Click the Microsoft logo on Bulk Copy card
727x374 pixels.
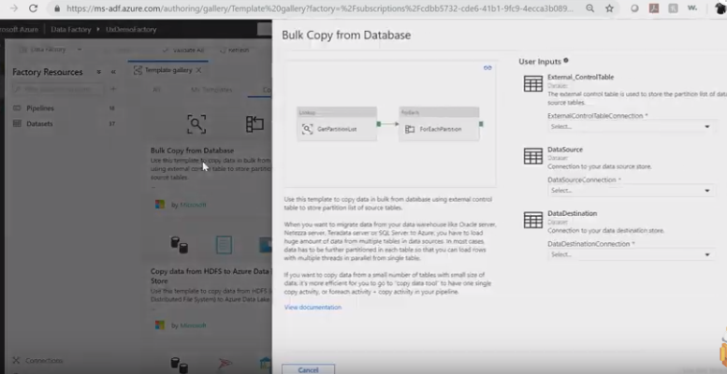pos(160,205)
